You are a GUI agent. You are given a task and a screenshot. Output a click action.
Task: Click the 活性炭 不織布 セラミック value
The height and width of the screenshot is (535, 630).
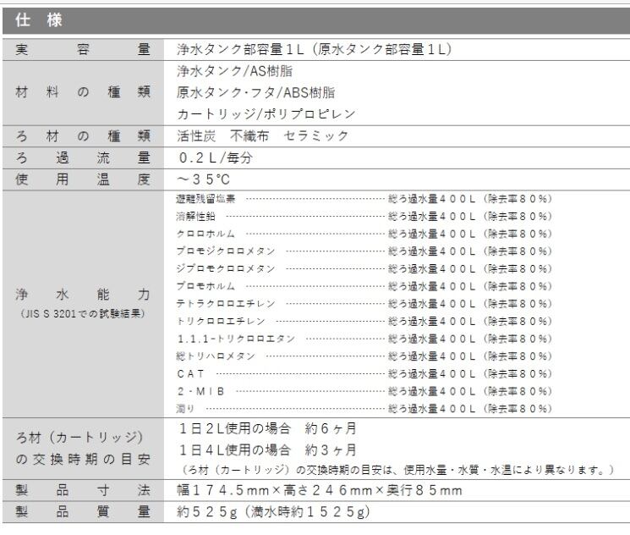[263, 136]
